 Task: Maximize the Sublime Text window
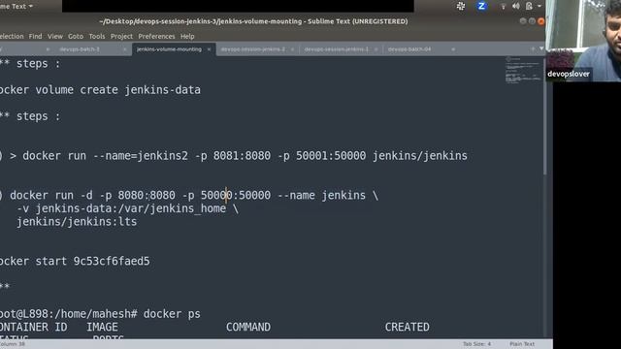coord(532,21)
